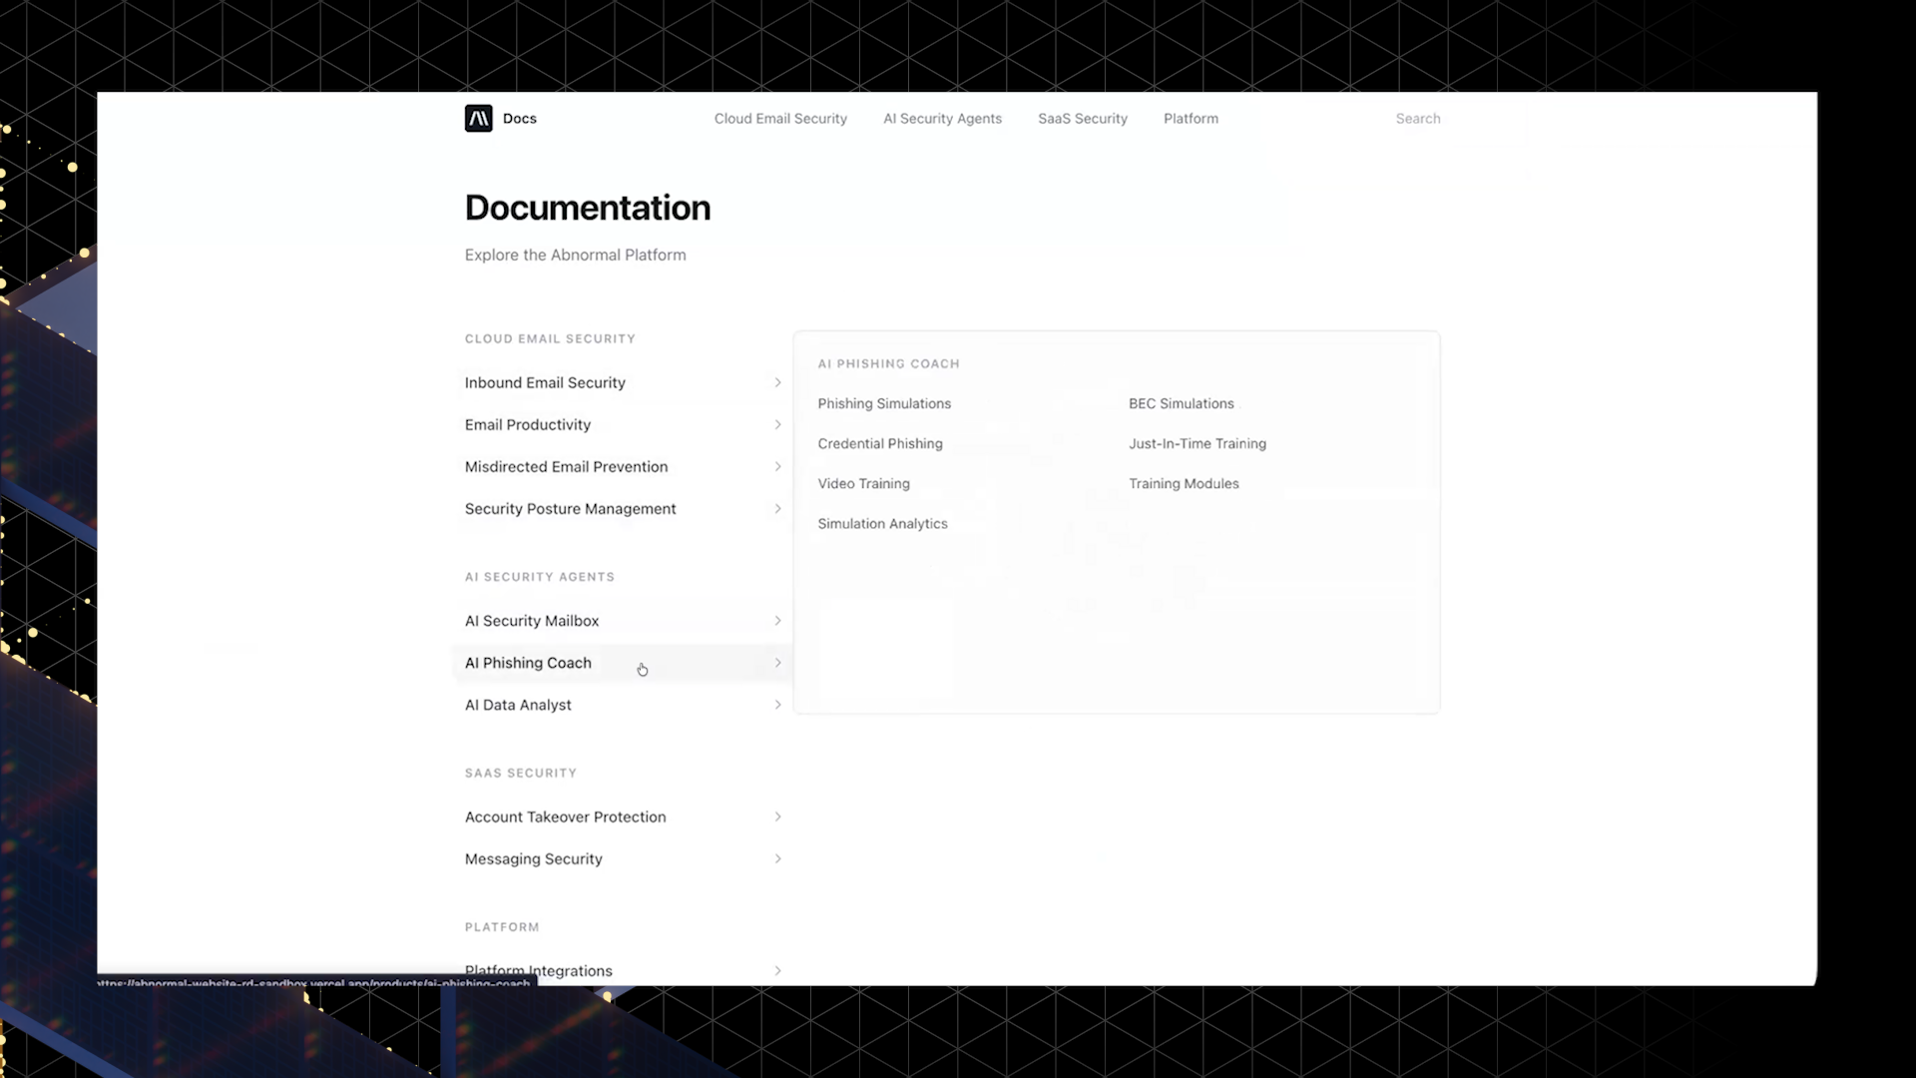This screenshot has width=1916, height=1078.
Task: Select Messaging Security
Action: 534,859
